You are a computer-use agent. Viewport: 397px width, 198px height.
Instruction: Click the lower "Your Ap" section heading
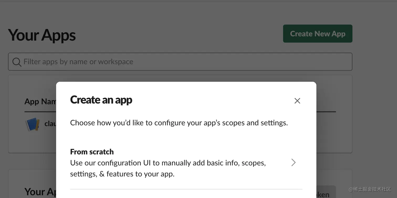coord(40,192)
